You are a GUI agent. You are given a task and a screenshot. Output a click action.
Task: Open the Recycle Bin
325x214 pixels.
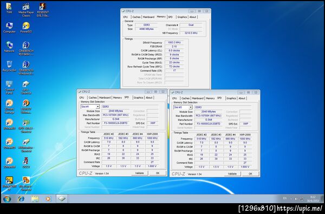9,66
